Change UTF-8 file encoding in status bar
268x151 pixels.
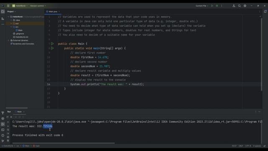(248, 146)
